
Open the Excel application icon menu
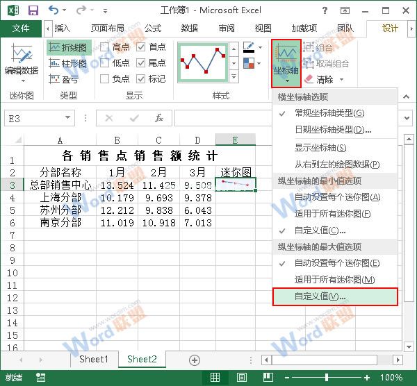(x=13, y=10)
